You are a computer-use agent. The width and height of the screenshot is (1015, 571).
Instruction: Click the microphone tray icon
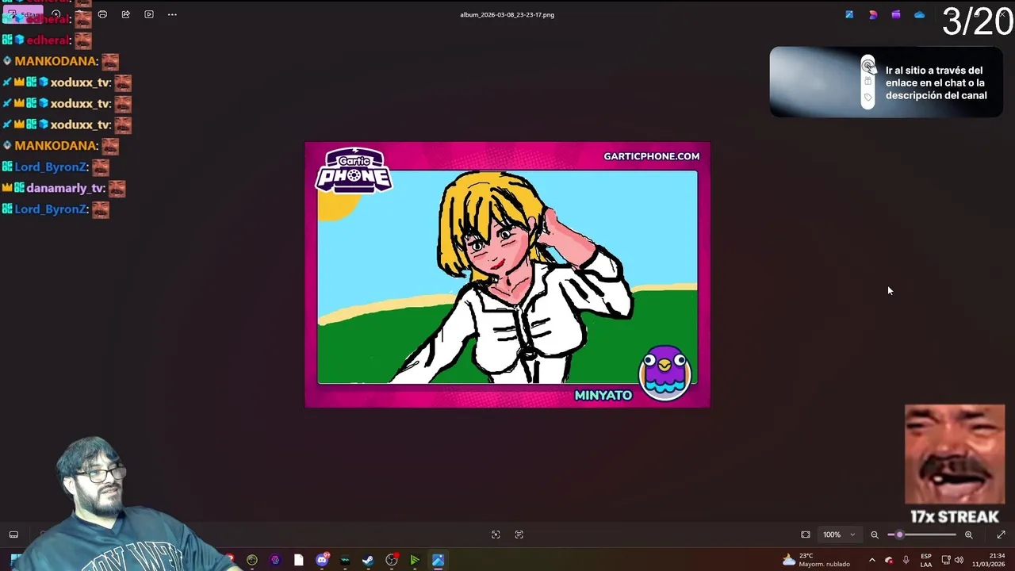point(906,560)
